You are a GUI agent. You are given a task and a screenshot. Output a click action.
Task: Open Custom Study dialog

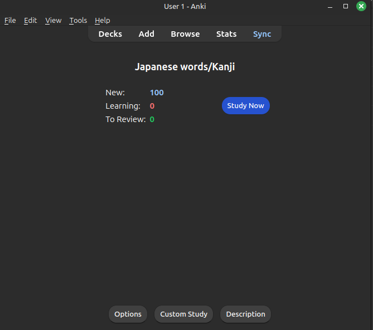coord(183,314)
